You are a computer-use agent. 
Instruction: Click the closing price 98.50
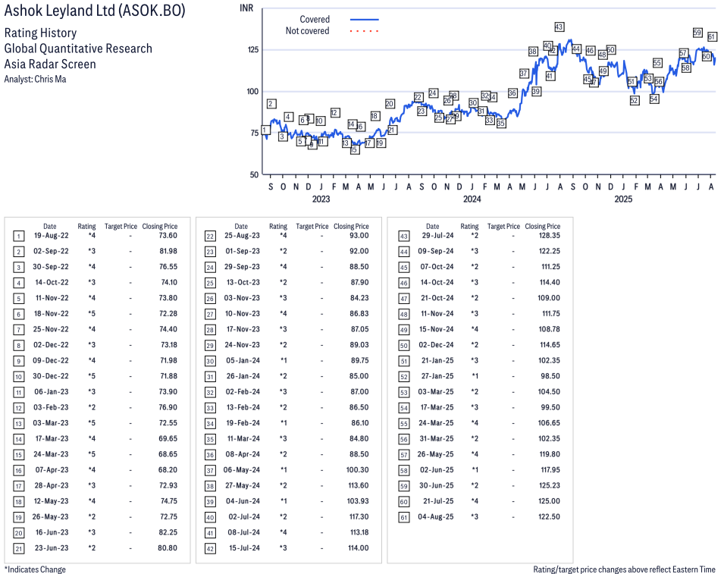point(550,376)
